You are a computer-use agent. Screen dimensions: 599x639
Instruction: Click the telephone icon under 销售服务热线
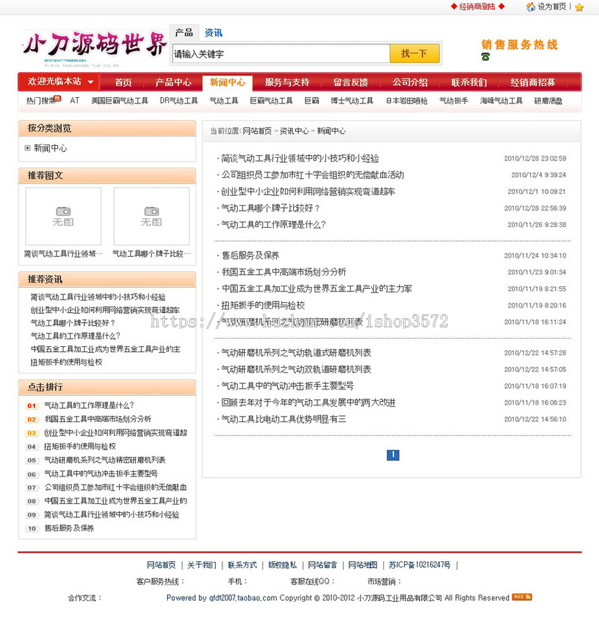point(484,58)
